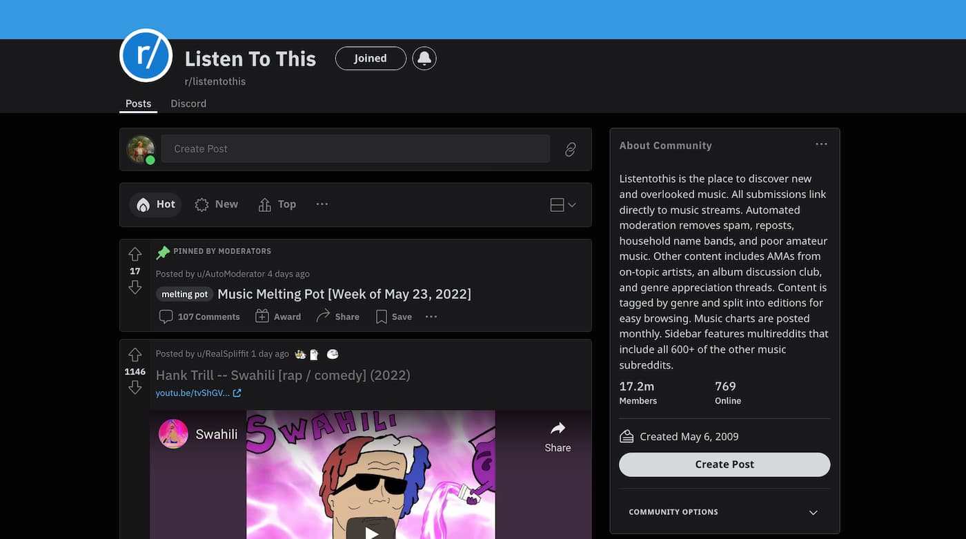The height and width of the screenshot is (539, 966).
Task: Click the notification bell icon
Action: (424, 59)
